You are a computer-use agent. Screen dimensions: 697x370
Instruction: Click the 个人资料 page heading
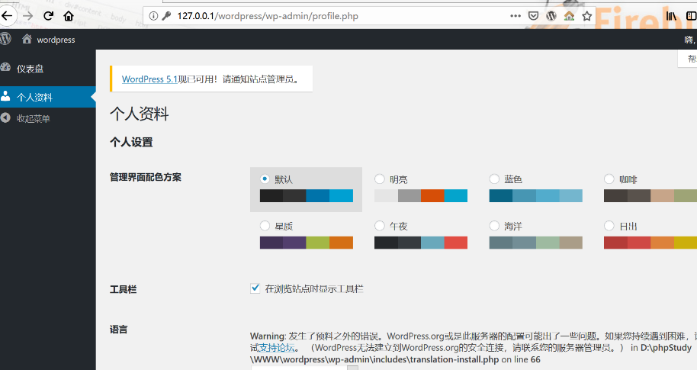(140, 114)
